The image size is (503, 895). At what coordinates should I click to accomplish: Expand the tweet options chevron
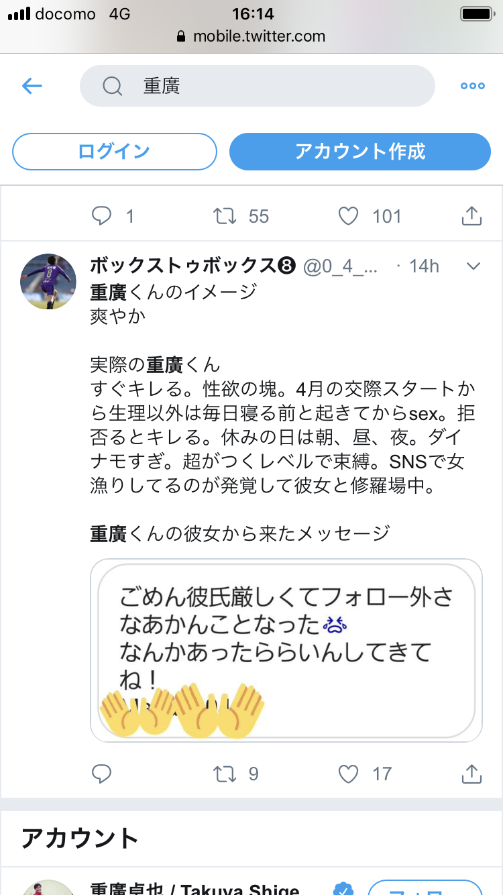coord(473,266)
